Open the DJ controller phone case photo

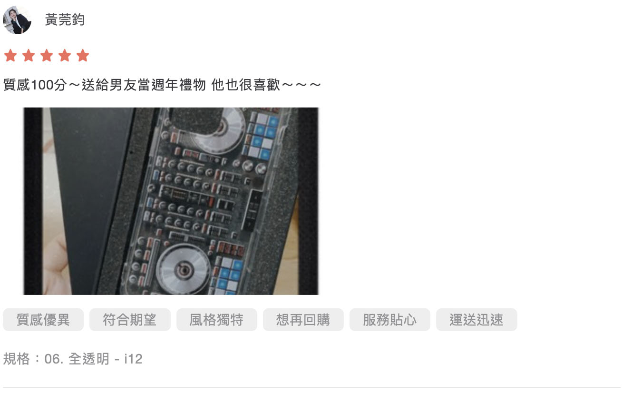[x=171, y=201]
